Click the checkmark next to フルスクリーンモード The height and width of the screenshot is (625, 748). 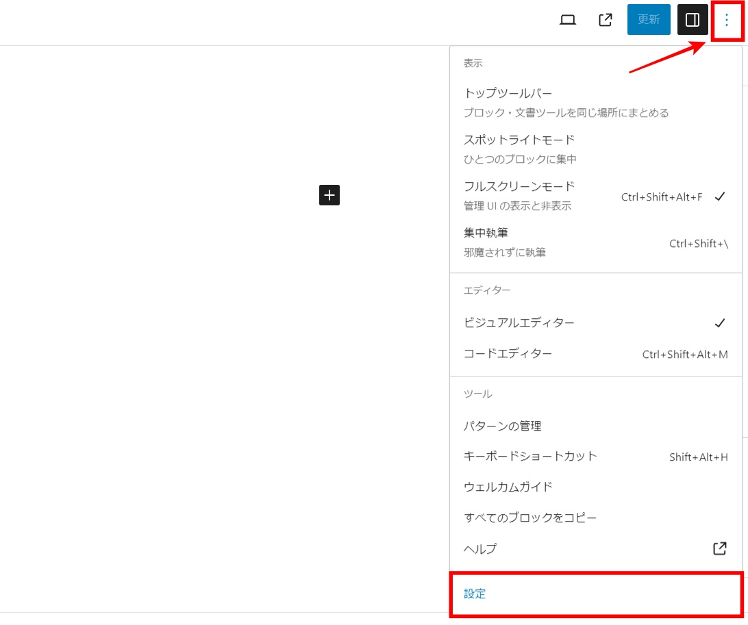[719, 196]
